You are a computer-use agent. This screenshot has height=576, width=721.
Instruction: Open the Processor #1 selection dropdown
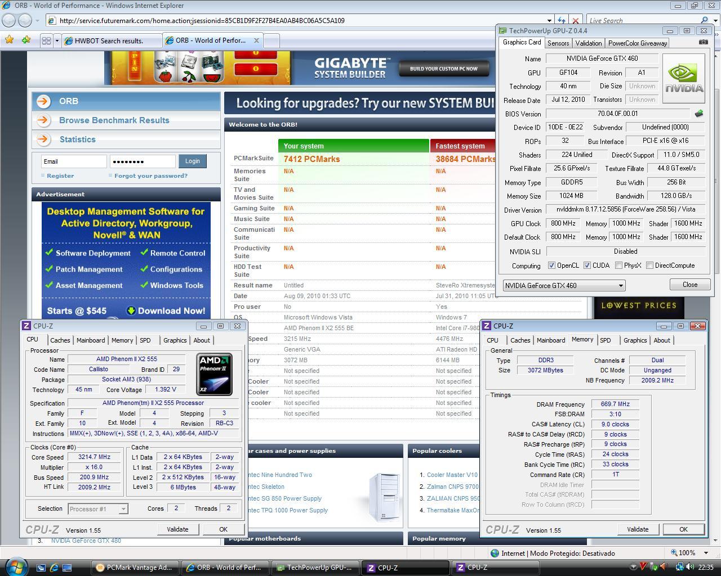(98, 508)
